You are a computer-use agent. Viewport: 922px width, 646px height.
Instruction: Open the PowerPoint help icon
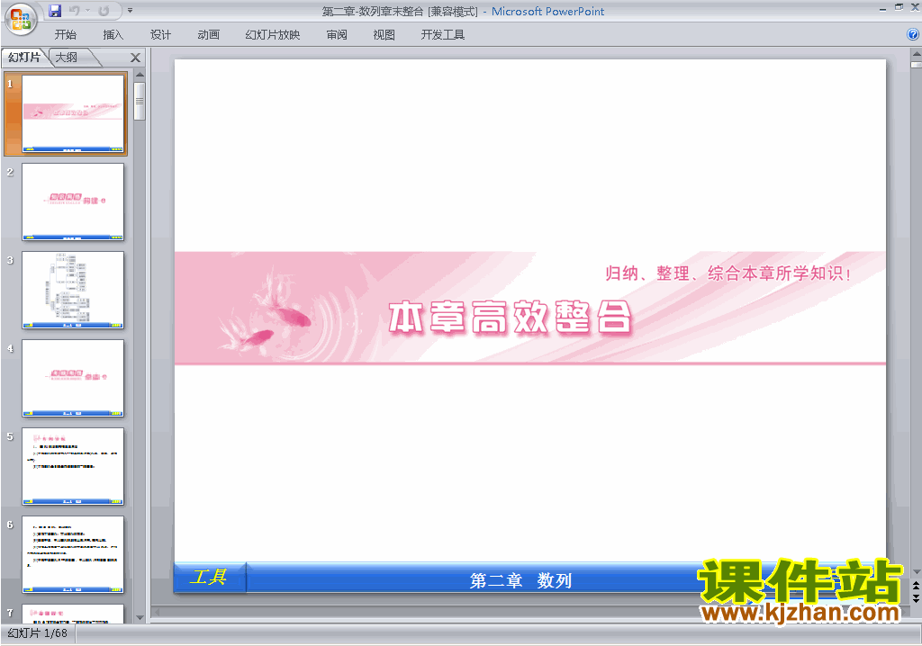pyautogui.click(x=913, y=35)
